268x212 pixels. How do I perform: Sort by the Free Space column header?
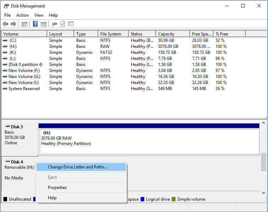point(202,34)
